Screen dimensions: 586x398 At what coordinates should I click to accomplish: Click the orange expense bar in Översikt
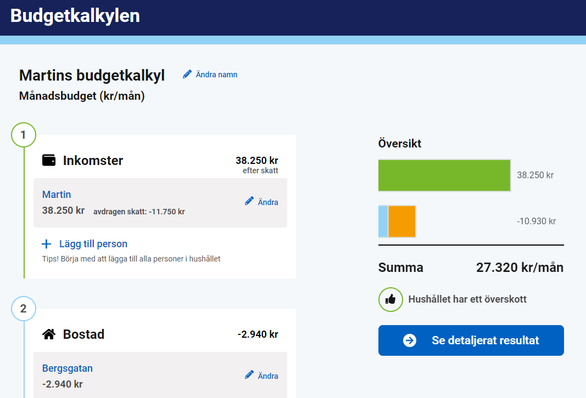(402, 221)
